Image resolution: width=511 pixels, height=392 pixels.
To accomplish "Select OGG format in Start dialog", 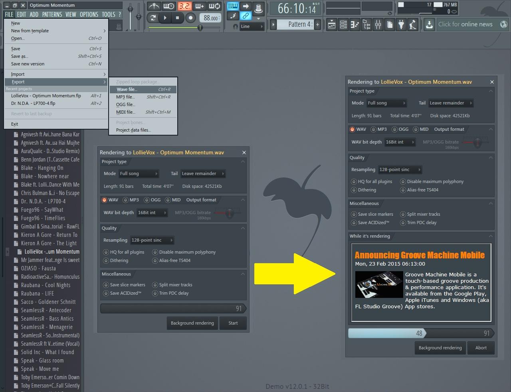I will coord(147,200).
